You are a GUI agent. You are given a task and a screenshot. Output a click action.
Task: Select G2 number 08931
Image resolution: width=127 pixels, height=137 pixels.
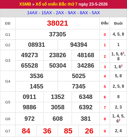coord(37,45)
